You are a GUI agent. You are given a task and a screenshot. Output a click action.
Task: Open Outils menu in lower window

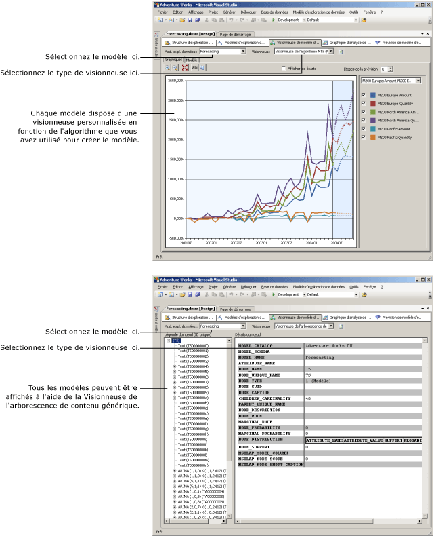pyautogui.click(x=353, y=287)
